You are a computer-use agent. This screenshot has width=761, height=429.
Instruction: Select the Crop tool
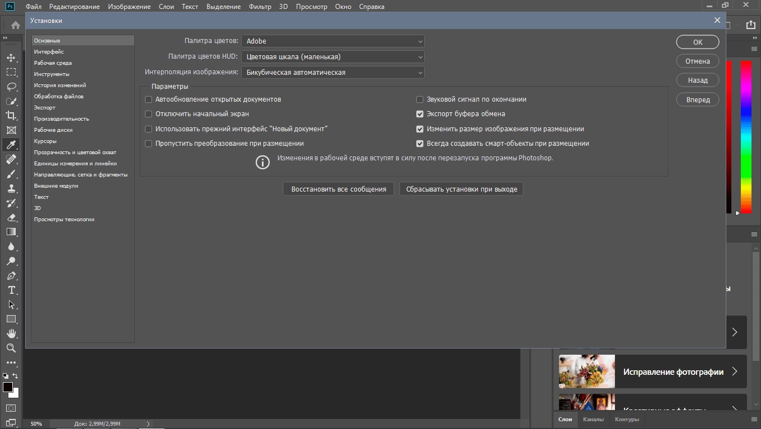point(11,116)
